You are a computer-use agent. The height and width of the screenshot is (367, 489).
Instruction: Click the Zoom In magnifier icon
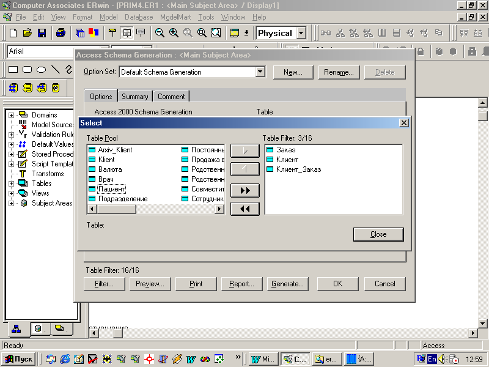[174, 33]
